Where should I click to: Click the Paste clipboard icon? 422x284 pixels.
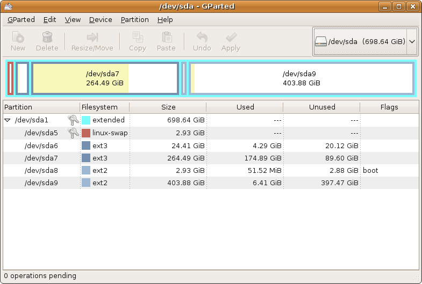(x=166, y=37)
